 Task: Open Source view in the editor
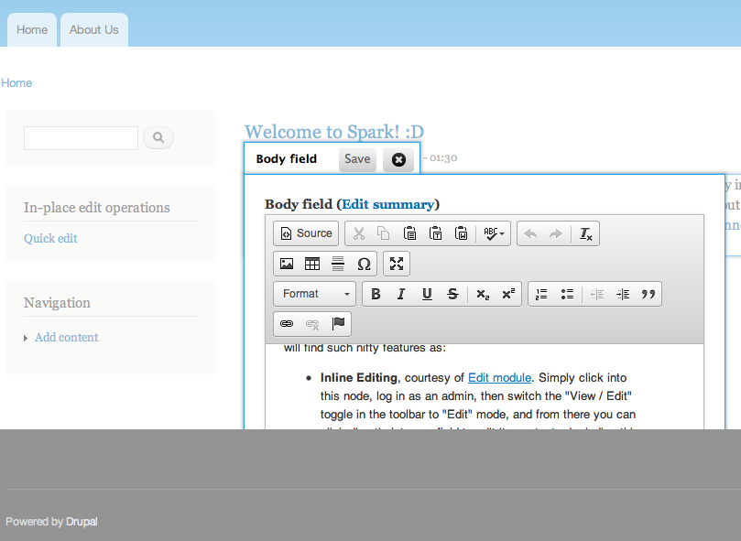pos(306,233)
